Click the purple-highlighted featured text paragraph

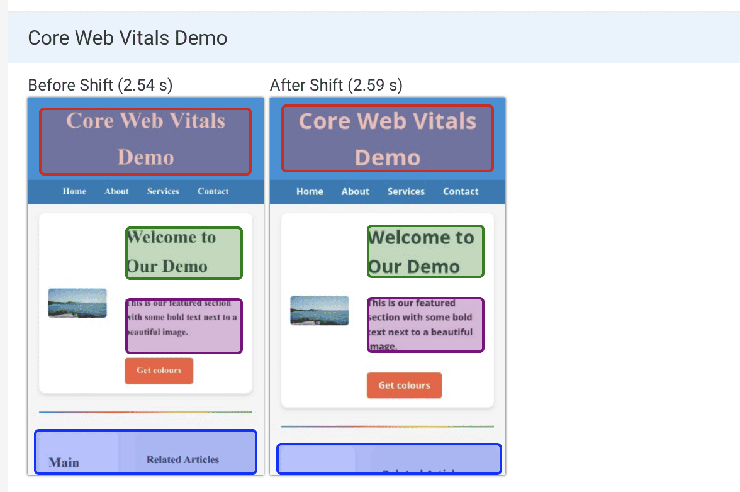(x=184, y=325)
